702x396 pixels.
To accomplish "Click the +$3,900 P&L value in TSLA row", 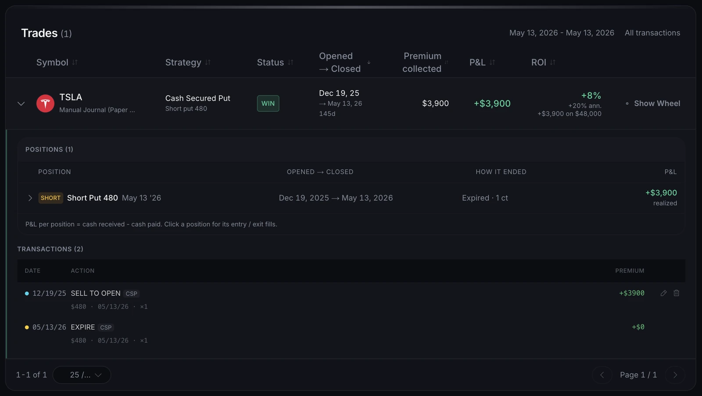I will point(492,103).
